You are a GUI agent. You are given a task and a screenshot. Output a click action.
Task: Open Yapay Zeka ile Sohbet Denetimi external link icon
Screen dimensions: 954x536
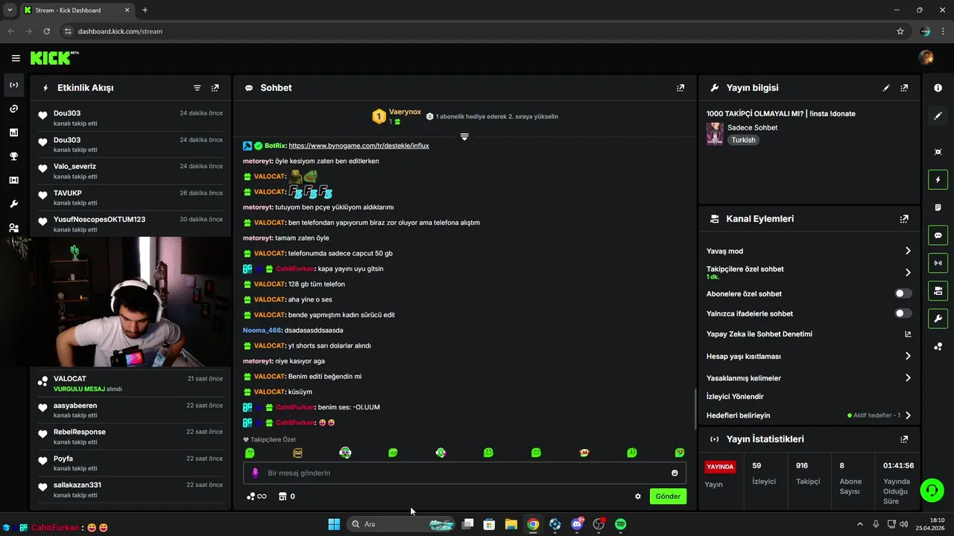click(x=908, y=334)
